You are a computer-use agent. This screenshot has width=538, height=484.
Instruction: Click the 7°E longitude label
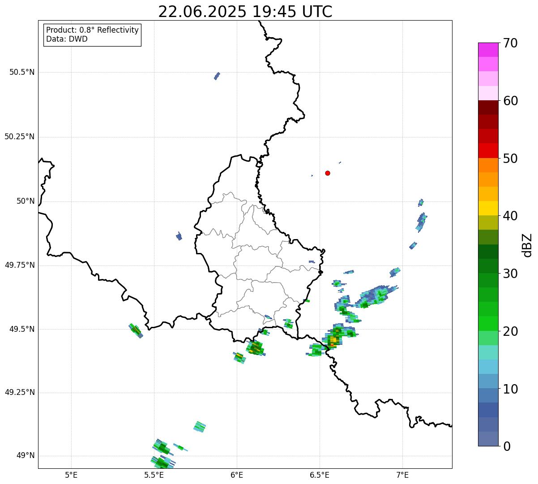click(x=402, y=475)
